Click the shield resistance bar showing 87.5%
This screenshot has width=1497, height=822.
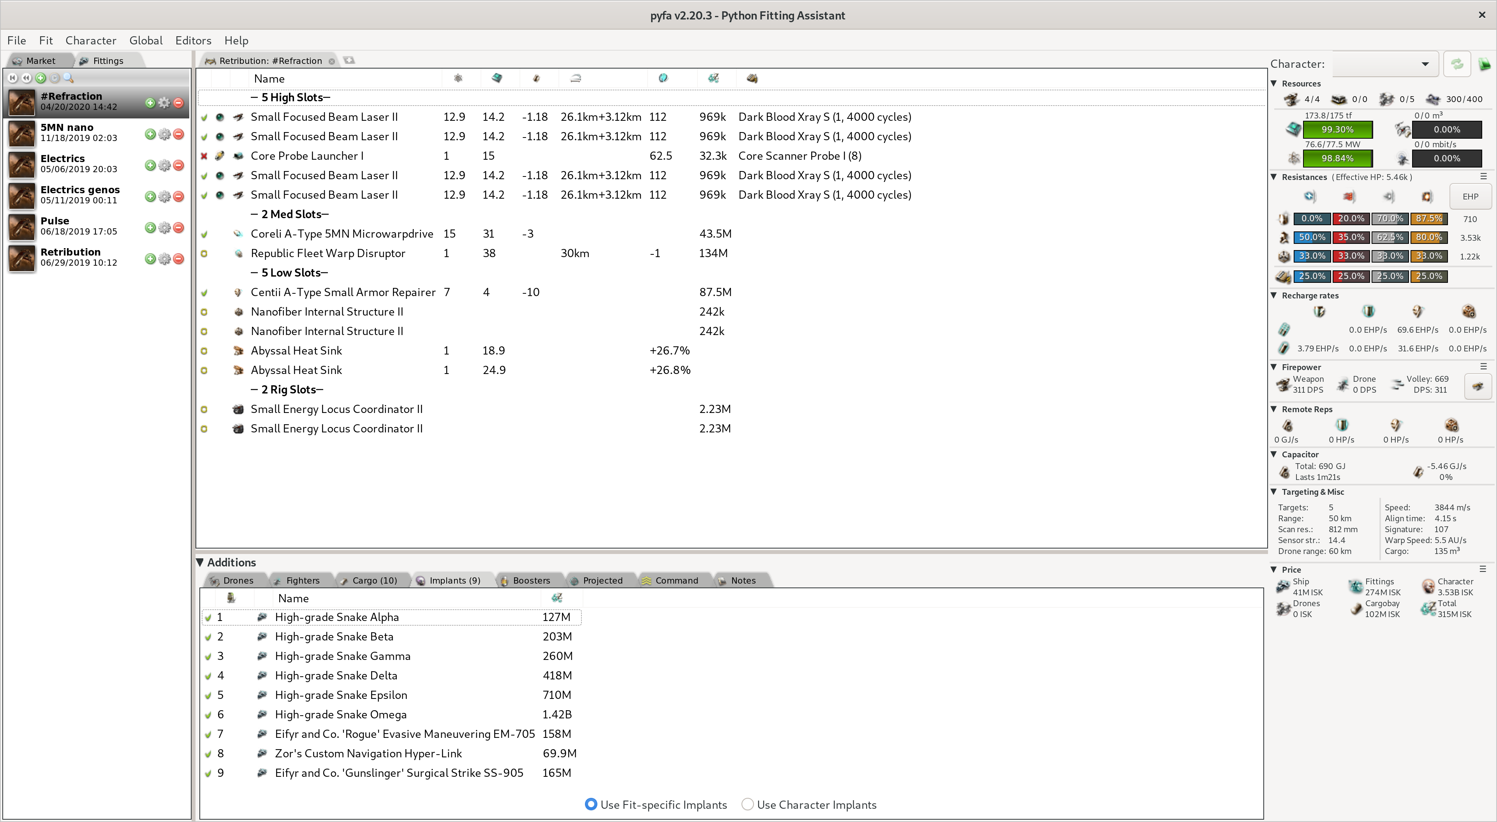pyautogui.click(x=1428, y=219)
